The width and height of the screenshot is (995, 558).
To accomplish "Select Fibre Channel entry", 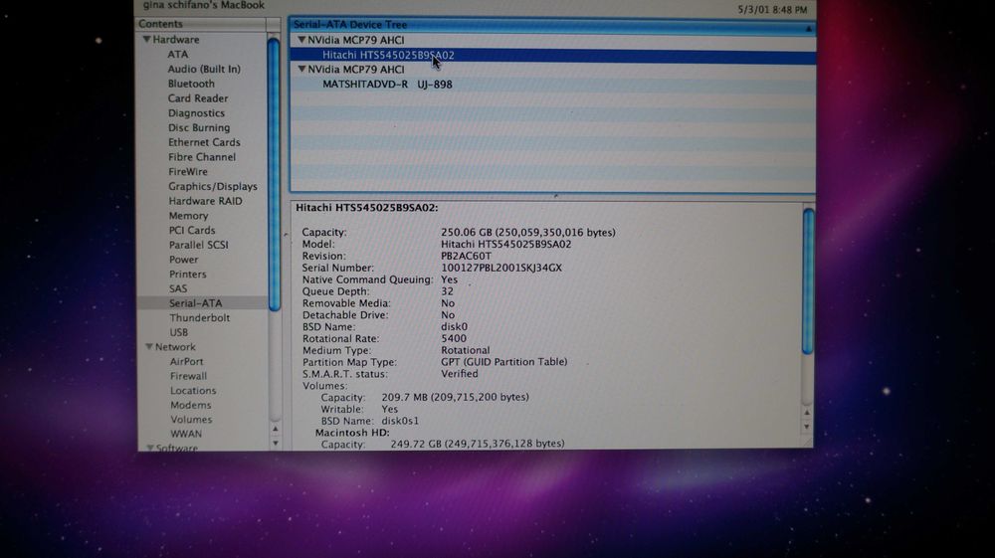I will point(202,156).
